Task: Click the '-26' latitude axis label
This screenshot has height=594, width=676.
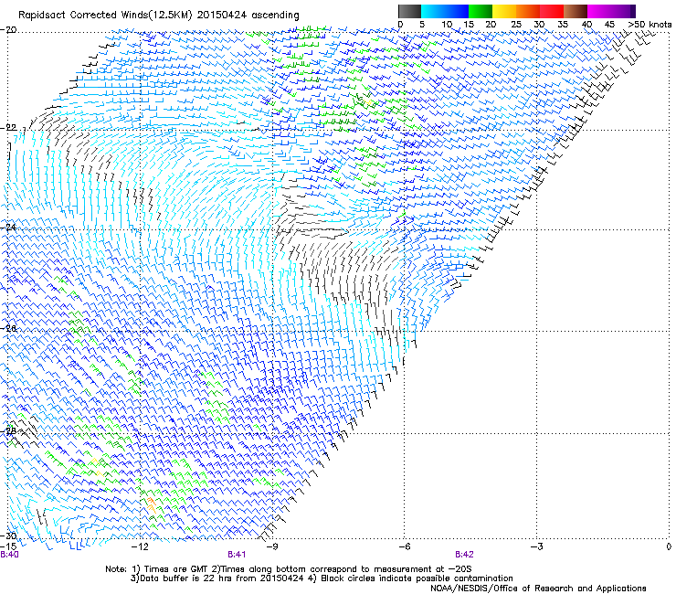Action: pos(8,328)
